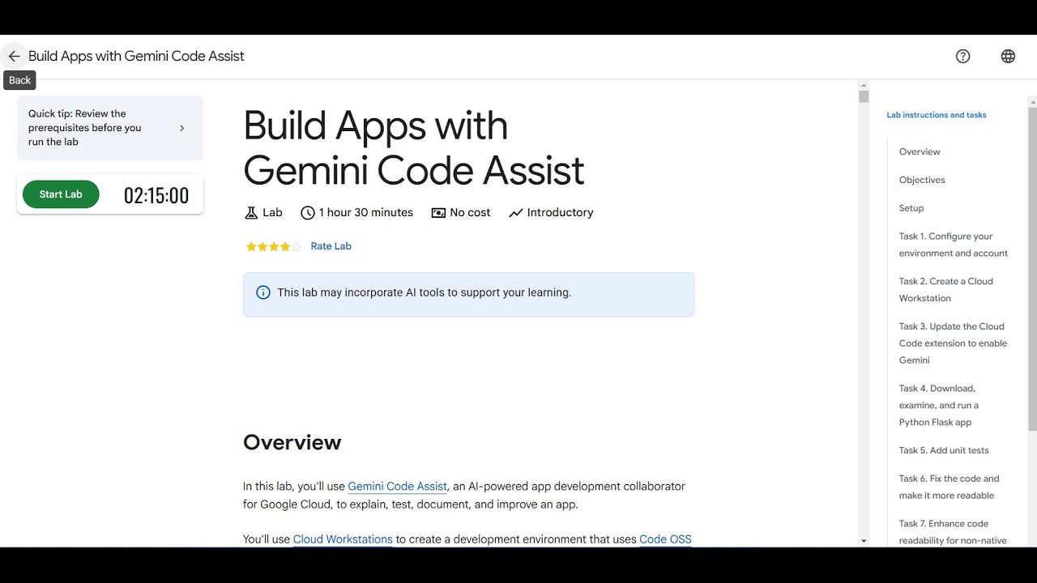Click the fifth empty rating star

pyautogui.click(x=297, y=247)
